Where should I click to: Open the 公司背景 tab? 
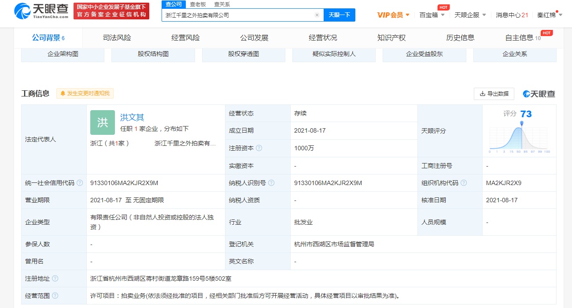[x=48, y=38]
